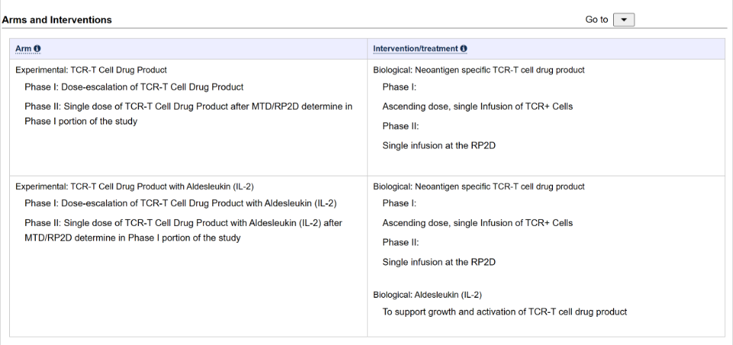Click the Go to label
733x345 pixels.
point(596,20)
